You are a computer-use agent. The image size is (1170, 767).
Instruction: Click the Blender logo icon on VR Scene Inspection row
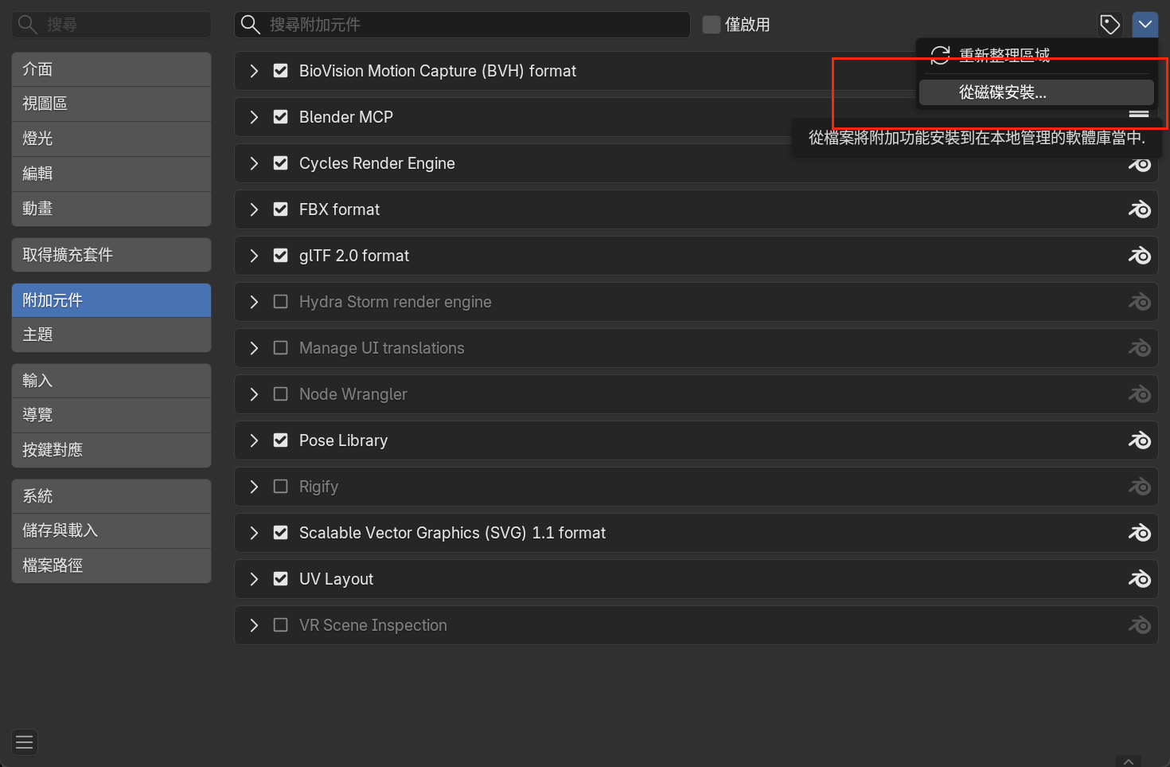1140,625
